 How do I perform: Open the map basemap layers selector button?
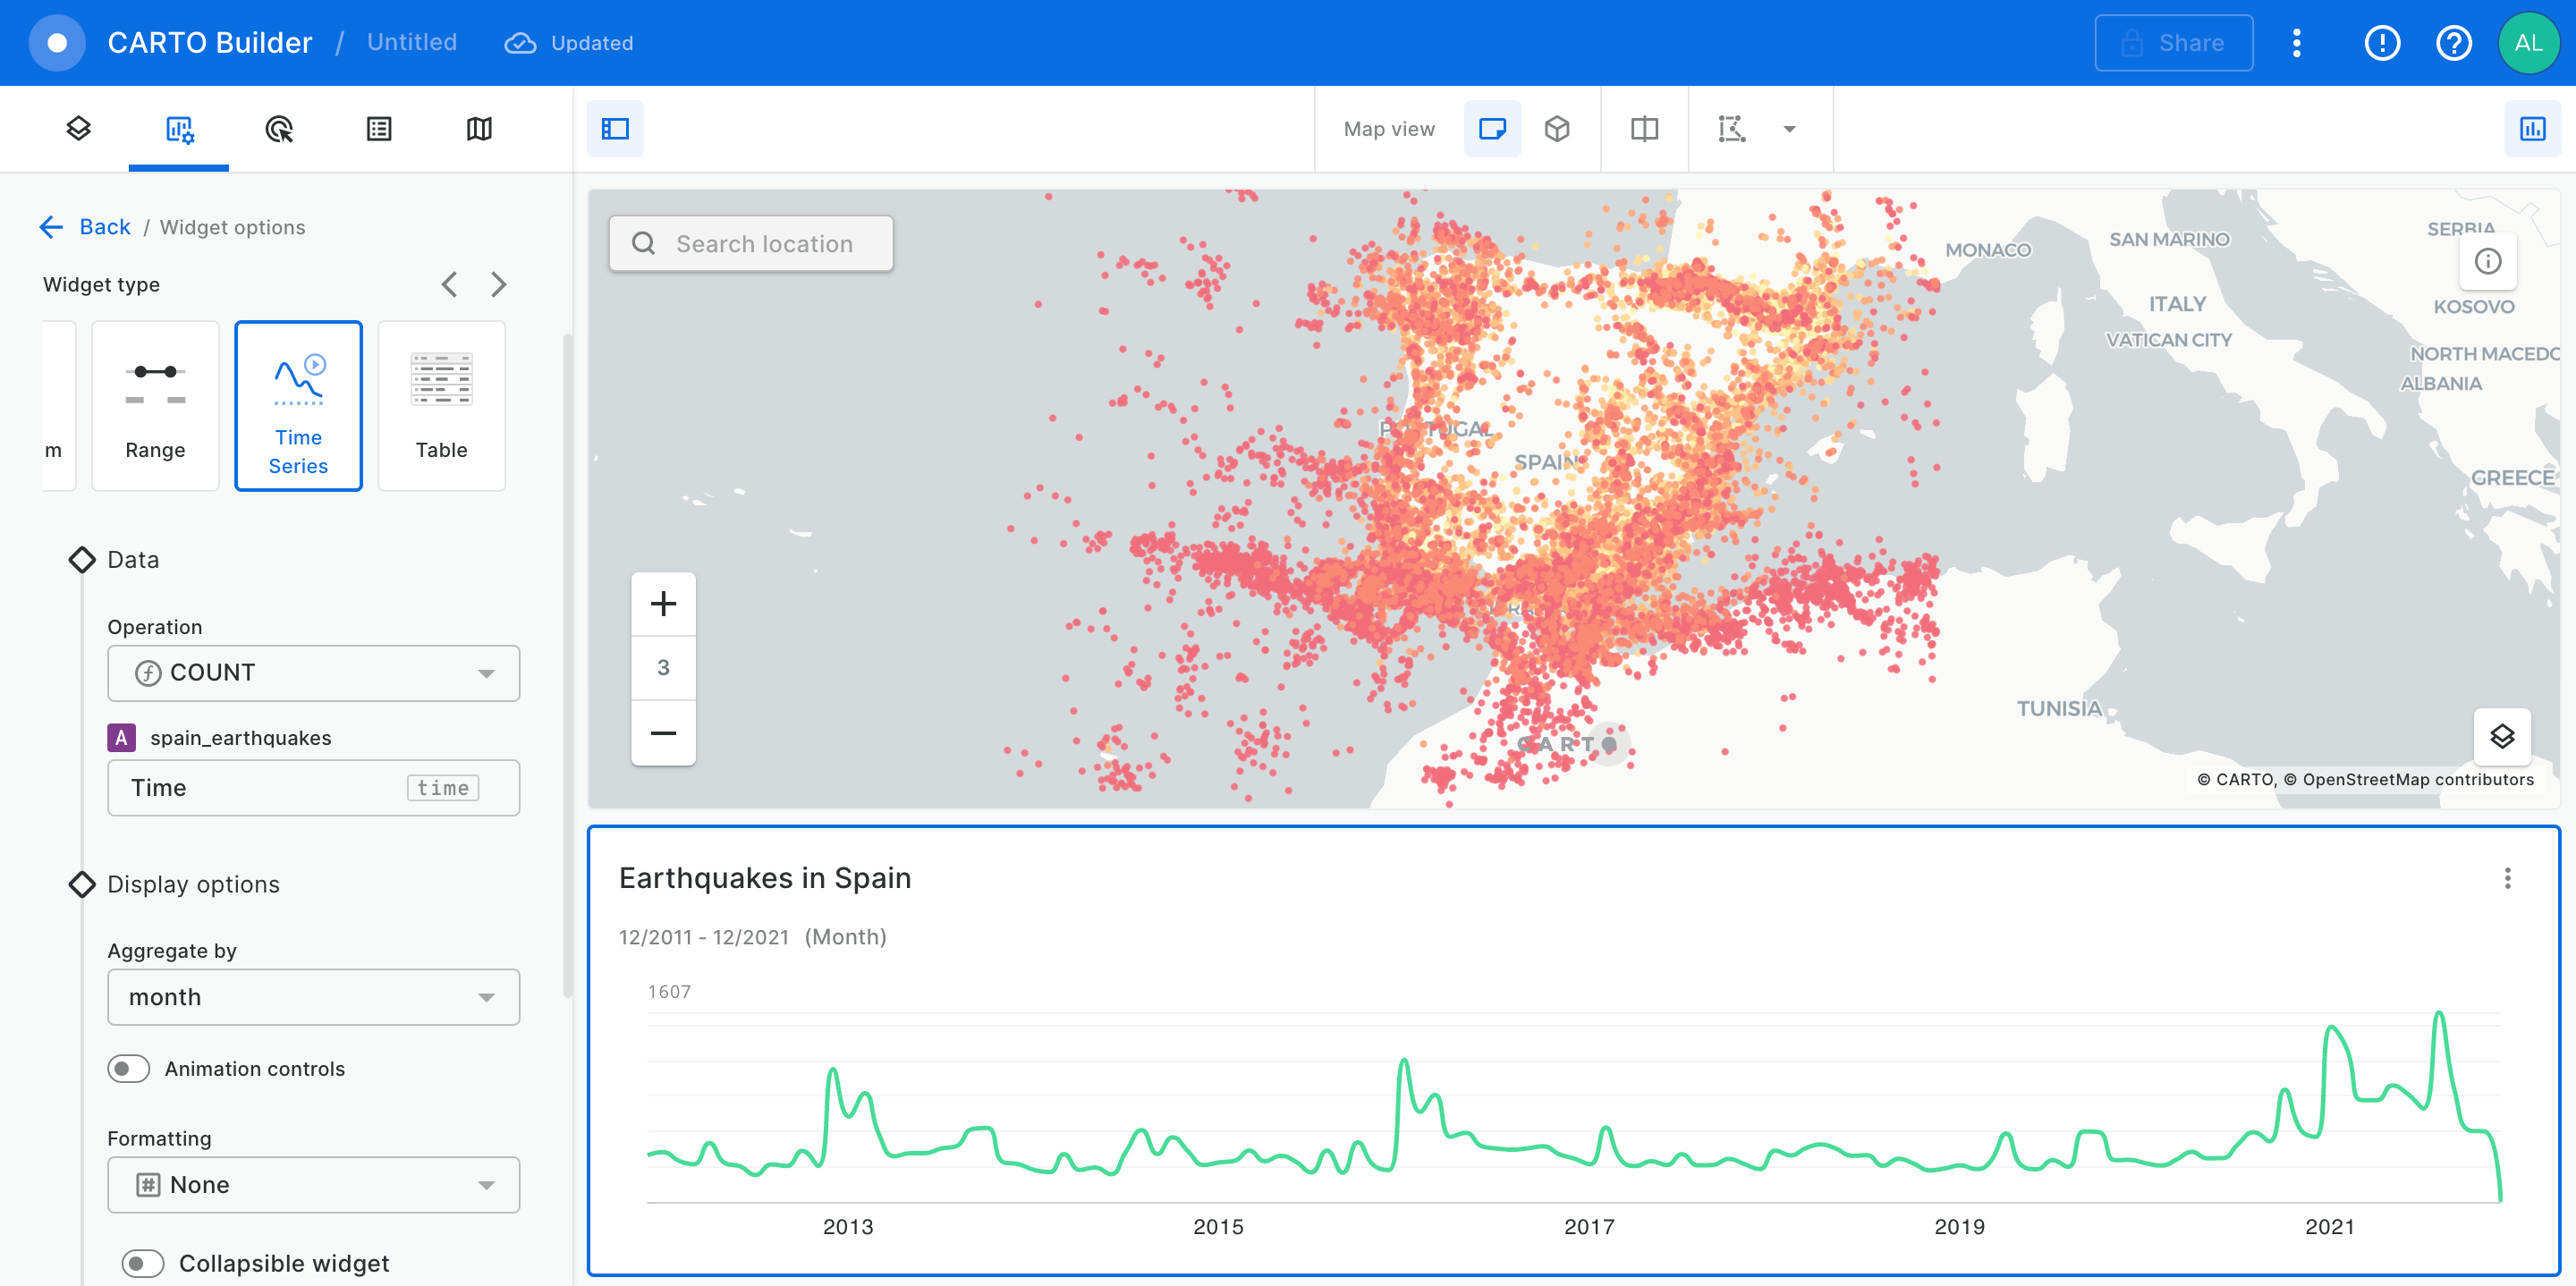[x=2501, y=737]
